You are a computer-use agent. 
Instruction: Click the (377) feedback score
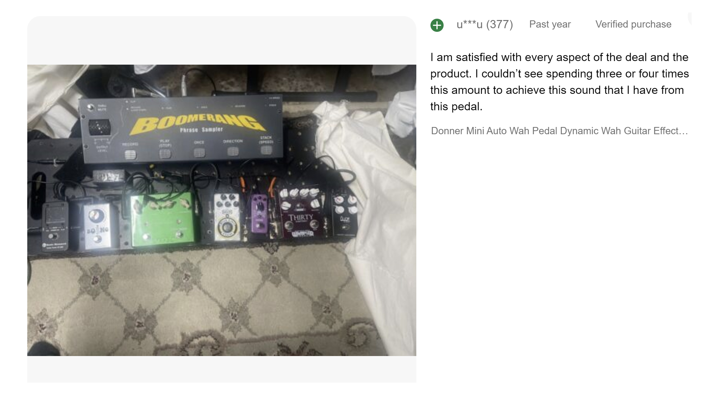click(x=499, y=24)
